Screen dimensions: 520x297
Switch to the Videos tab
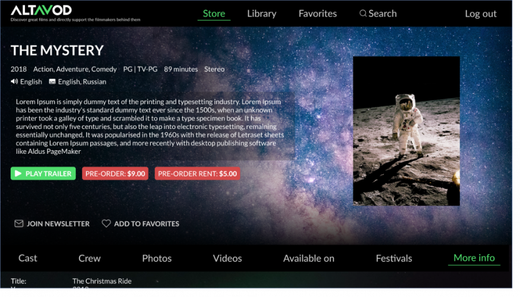(x=227, y=258)
